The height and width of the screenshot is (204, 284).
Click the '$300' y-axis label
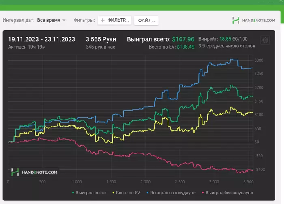(x=259, y=60)
